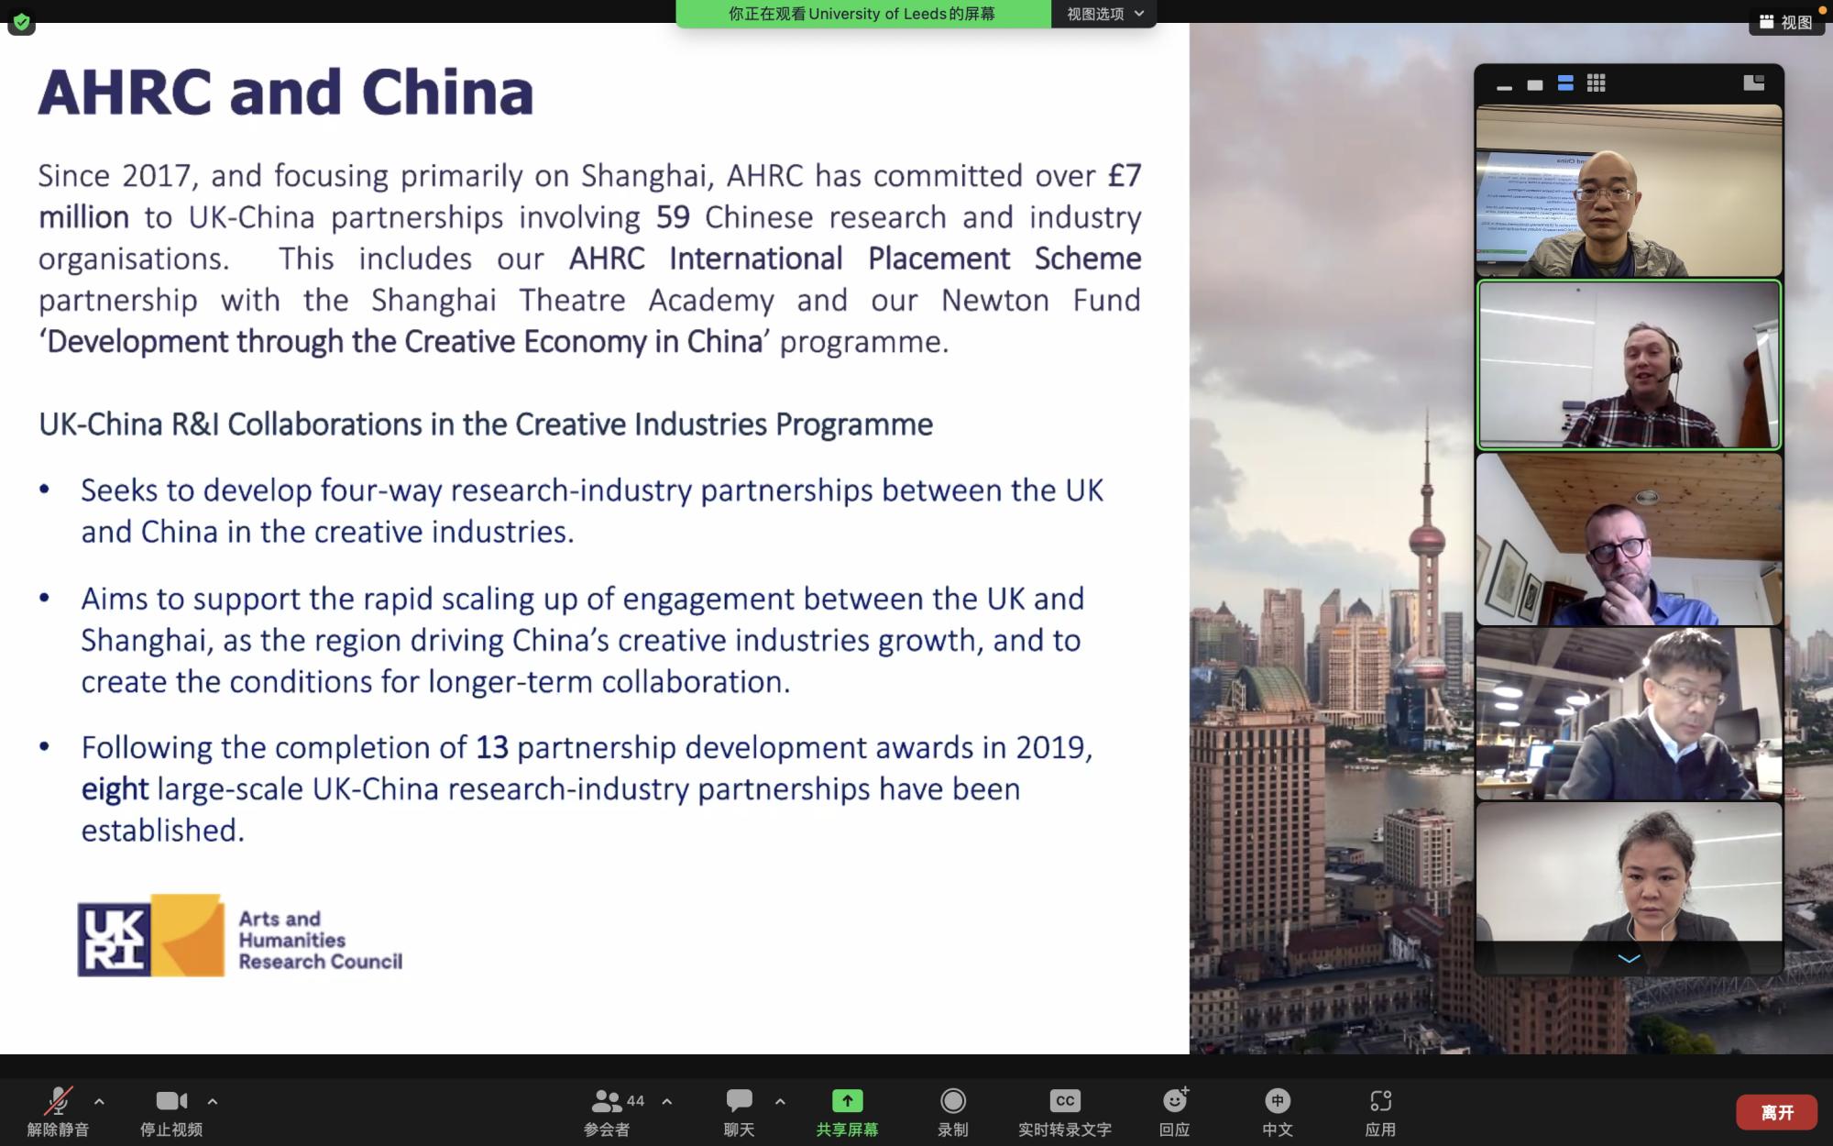Viewport: 1833px width, 1146px height.
Task: Open the View button at top right
Action: point(1786,22)
